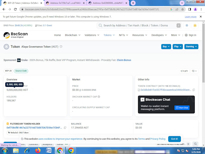Open the filtered token holder address link
The height and width of the screenshot is (154, 205).
pos(34,128)
